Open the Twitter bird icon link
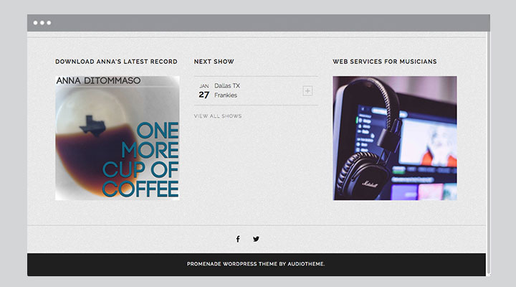 (256, 239)
